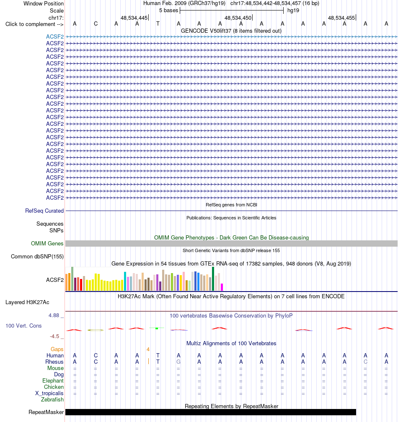The height and width of the screenshot is (422, 398).
Task: Click the 'SNPs' subtrack label
Action: (57, 230)
